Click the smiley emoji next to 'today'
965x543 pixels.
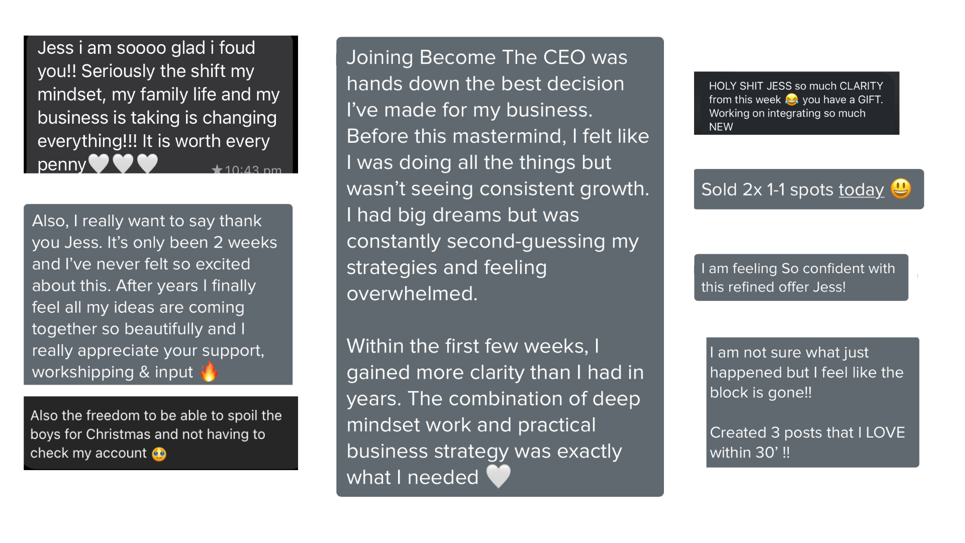click(901, 189)
